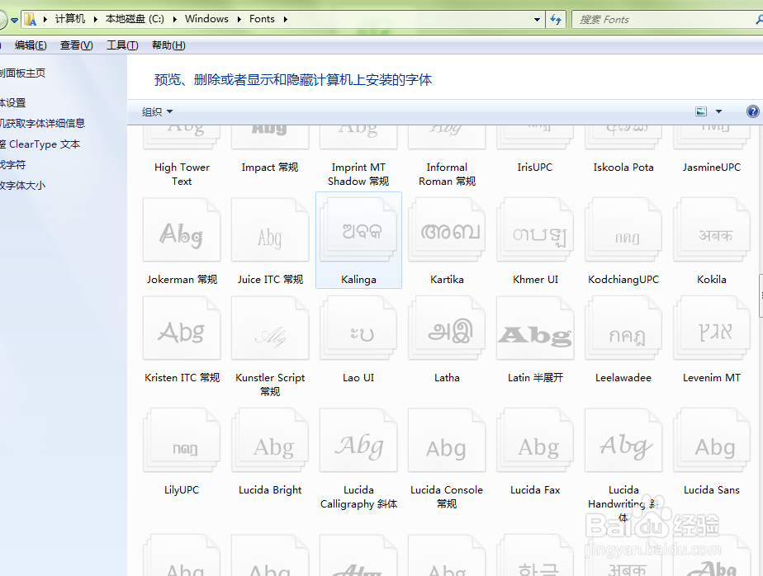Screen dimensions: 763x576
Task: Open the control panel home link
Action: tap(22, 73)
